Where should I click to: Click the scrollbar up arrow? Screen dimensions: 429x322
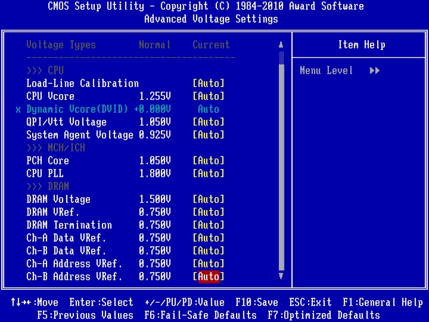coord(281,45)
